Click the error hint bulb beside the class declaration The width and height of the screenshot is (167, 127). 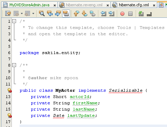coord(9,90)
